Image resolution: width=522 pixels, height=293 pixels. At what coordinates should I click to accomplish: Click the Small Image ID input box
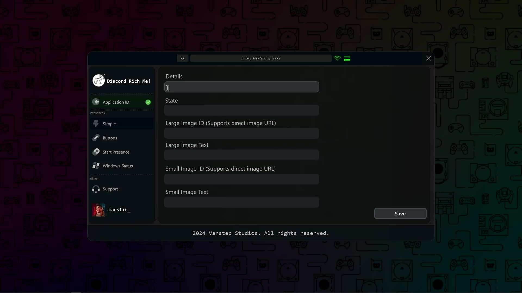tap(241, 179)
